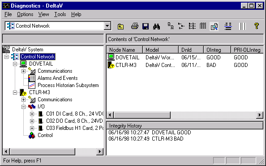
Task: Collapse the CTLR-M3 tree node
Action: pyautogui.click(x=15, y=92)
